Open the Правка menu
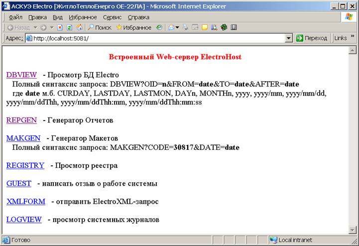The image size is (359, 246). pyautogui.click(x=37, y=17)
